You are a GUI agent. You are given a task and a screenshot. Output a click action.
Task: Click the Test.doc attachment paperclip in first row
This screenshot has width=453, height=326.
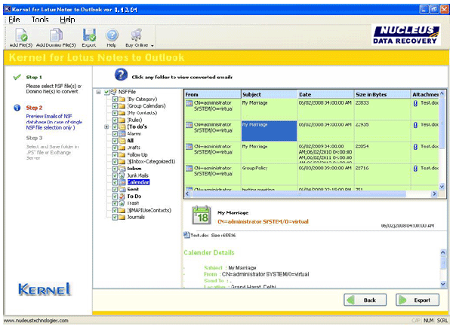pyautogui.click(x=414, y=105)
